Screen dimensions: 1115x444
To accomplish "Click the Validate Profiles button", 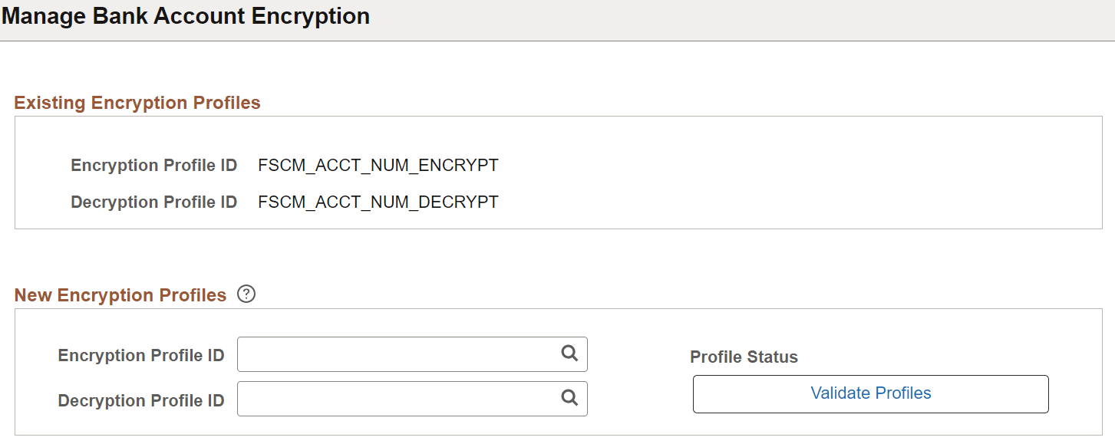I will (870, 393).
